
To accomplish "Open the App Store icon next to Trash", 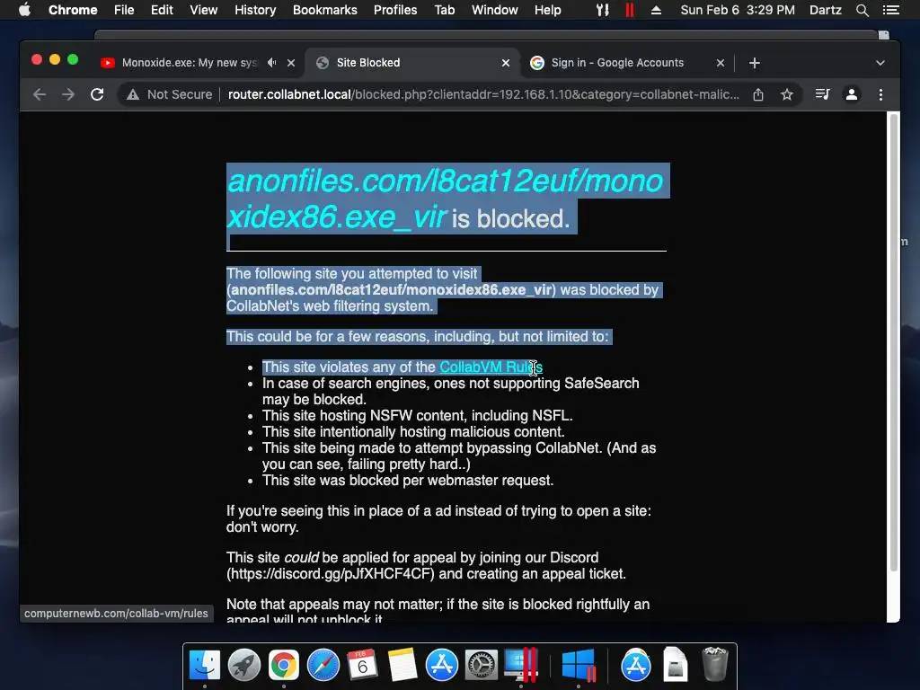I will (635, 666).
